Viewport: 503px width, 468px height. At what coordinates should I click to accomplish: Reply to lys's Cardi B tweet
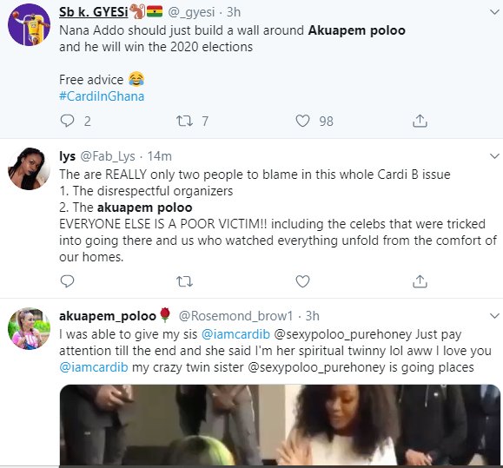[x=68, y=281]
